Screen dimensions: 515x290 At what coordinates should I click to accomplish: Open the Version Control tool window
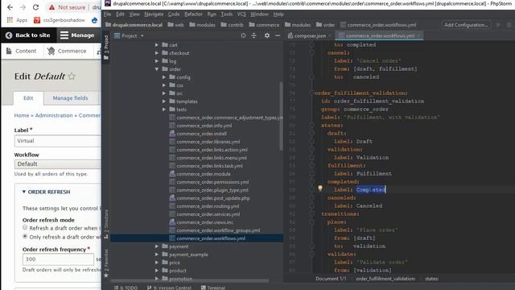pos(170,288)
